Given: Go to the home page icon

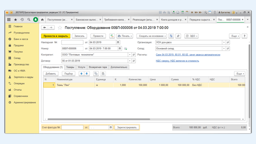Looking at the screenshot, I should tap(42, 20).
